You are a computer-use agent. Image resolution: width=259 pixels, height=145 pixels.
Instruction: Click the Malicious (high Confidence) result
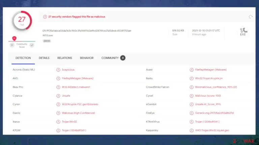pos(78,113)
